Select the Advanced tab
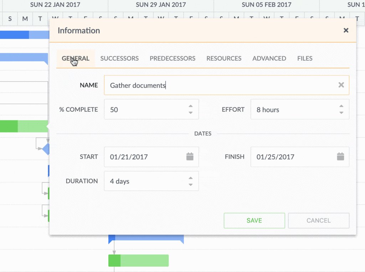This screenshot has height=272, width=365. (269, 58)
